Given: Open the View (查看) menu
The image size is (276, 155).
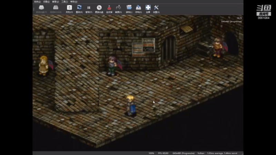Looking at the screenshot, I should pyautogui.click(x=56, y=2).
